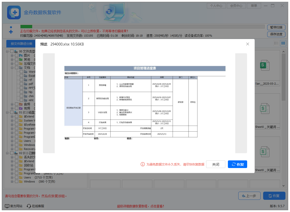
Task: Collapse the 文档 tree node
Action: coord(12,68)
